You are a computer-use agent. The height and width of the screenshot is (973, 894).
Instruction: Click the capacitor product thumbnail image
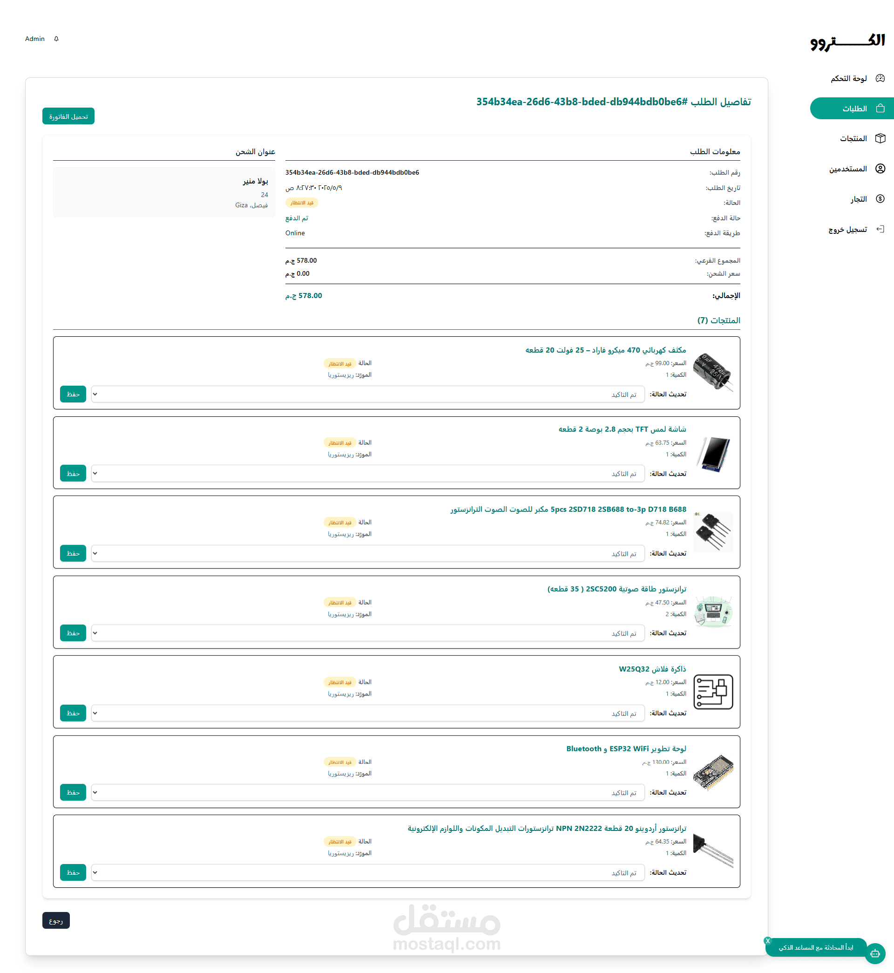point(713,373)
